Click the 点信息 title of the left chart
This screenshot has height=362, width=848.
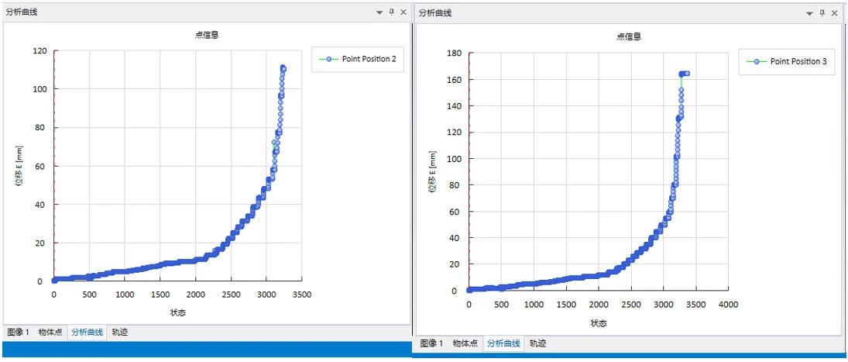tap(205, 35)
